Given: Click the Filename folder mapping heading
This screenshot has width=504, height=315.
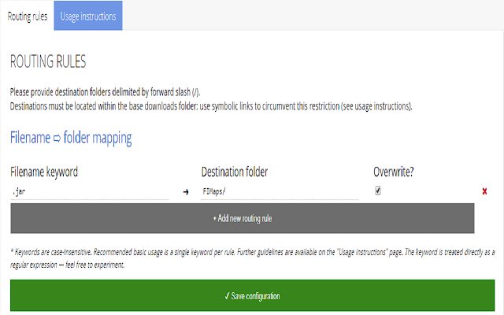Looking at the screenshot, I should point(71,138).
